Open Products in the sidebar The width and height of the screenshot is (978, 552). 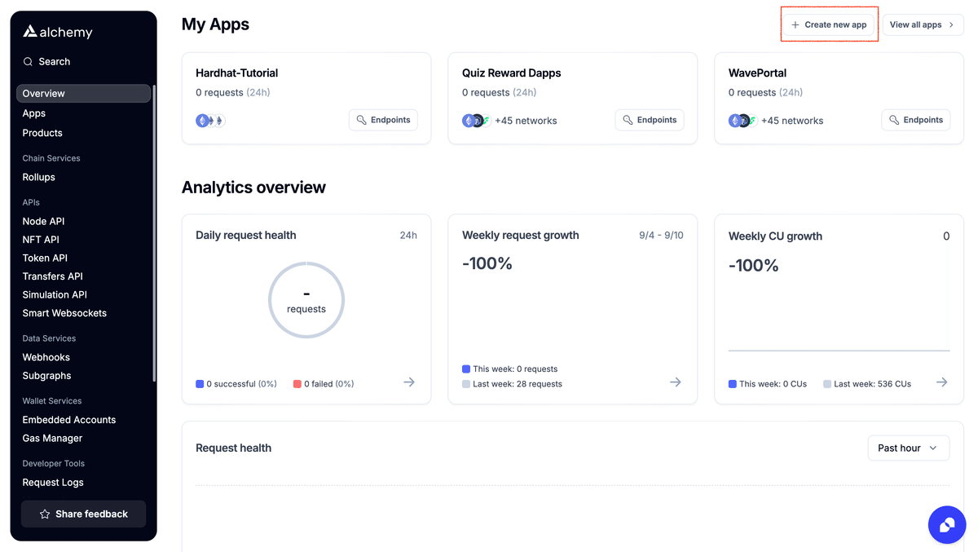42,133
